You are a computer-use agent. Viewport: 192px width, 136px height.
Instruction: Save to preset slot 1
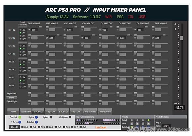(x=132, y=124)
